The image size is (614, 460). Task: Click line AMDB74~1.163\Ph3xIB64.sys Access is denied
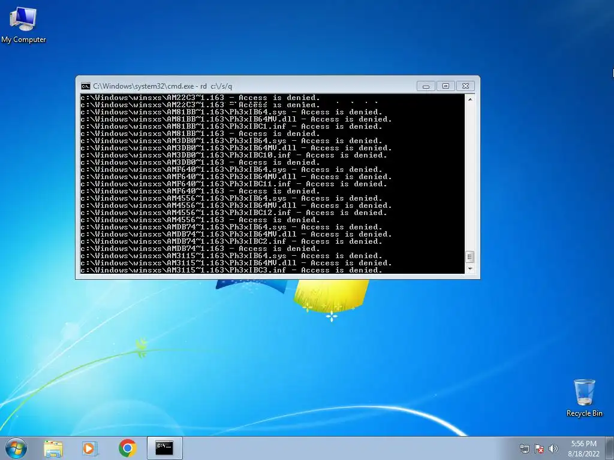tap(231, 227)
